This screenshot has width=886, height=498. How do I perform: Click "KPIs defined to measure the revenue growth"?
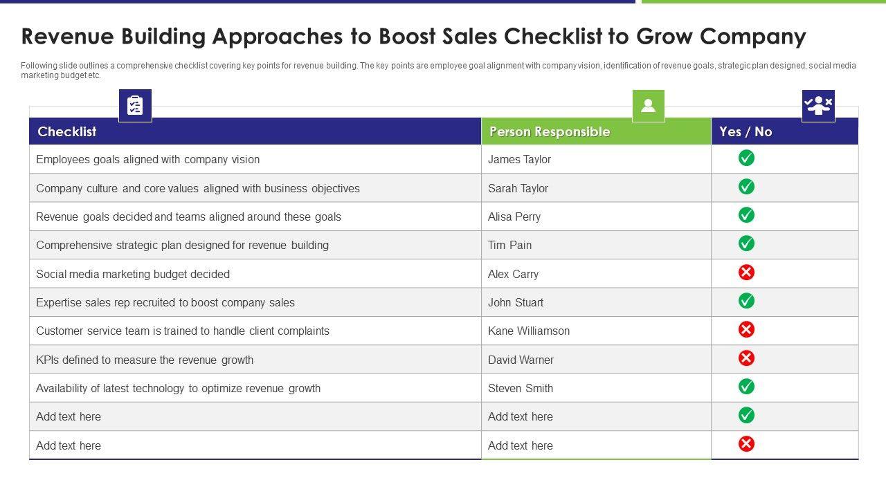(145, 360)
